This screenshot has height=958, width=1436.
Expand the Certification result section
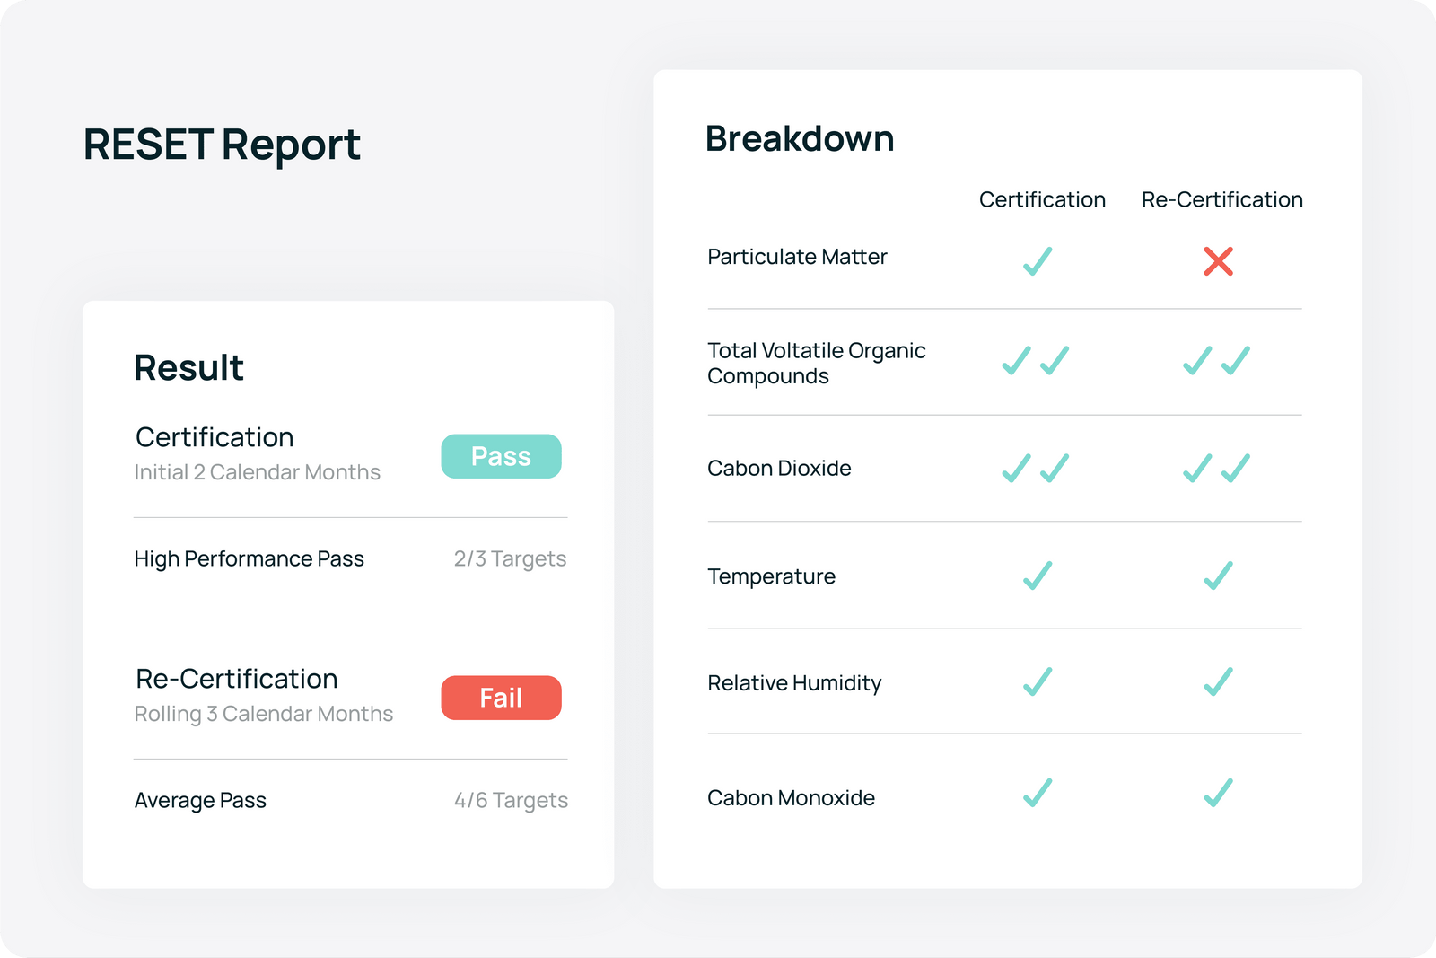click(215, 437)
